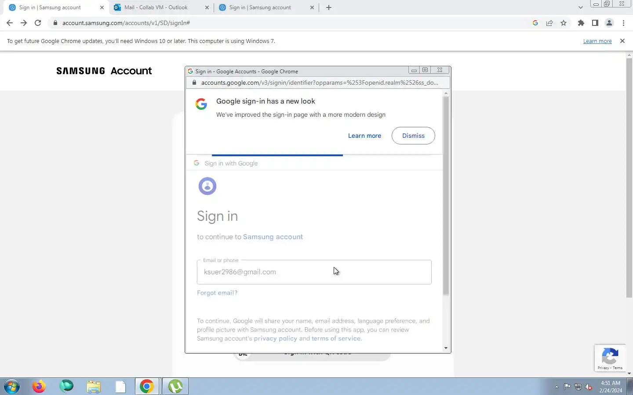This screenshot has width=633, height=395.
Task: Open the clock showing 4:51 AM
Action: pyautogui.click(x=611, y=387)
